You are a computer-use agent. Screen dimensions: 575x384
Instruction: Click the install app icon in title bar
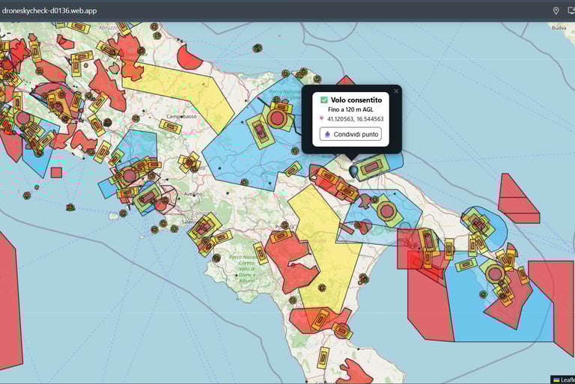coord(571,10)
